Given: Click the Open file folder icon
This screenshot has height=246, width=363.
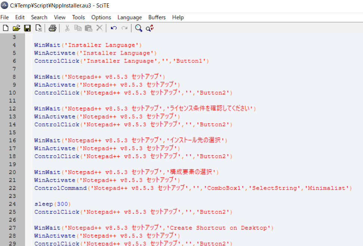Looking at the screenshot, I should [16, 28].
